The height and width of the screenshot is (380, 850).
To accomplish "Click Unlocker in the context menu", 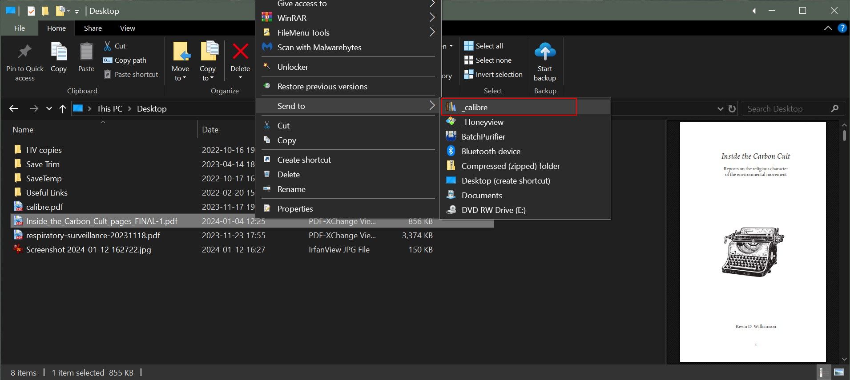I will [x=347, y=67].
